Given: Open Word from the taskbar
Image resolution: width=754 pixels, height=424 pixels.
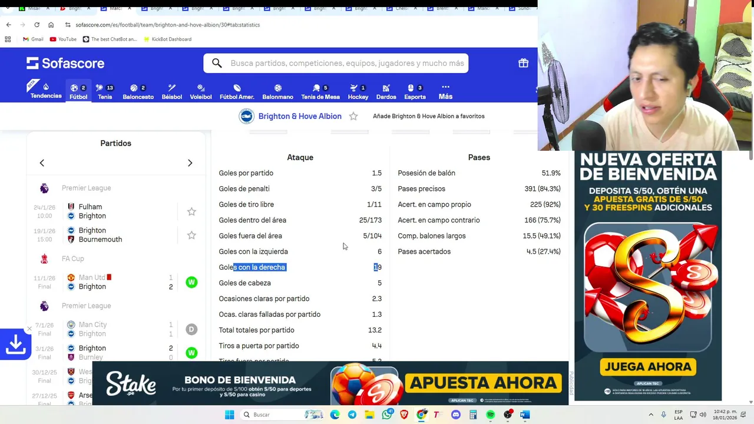Looking at the screenshot, I should [525, 415].
